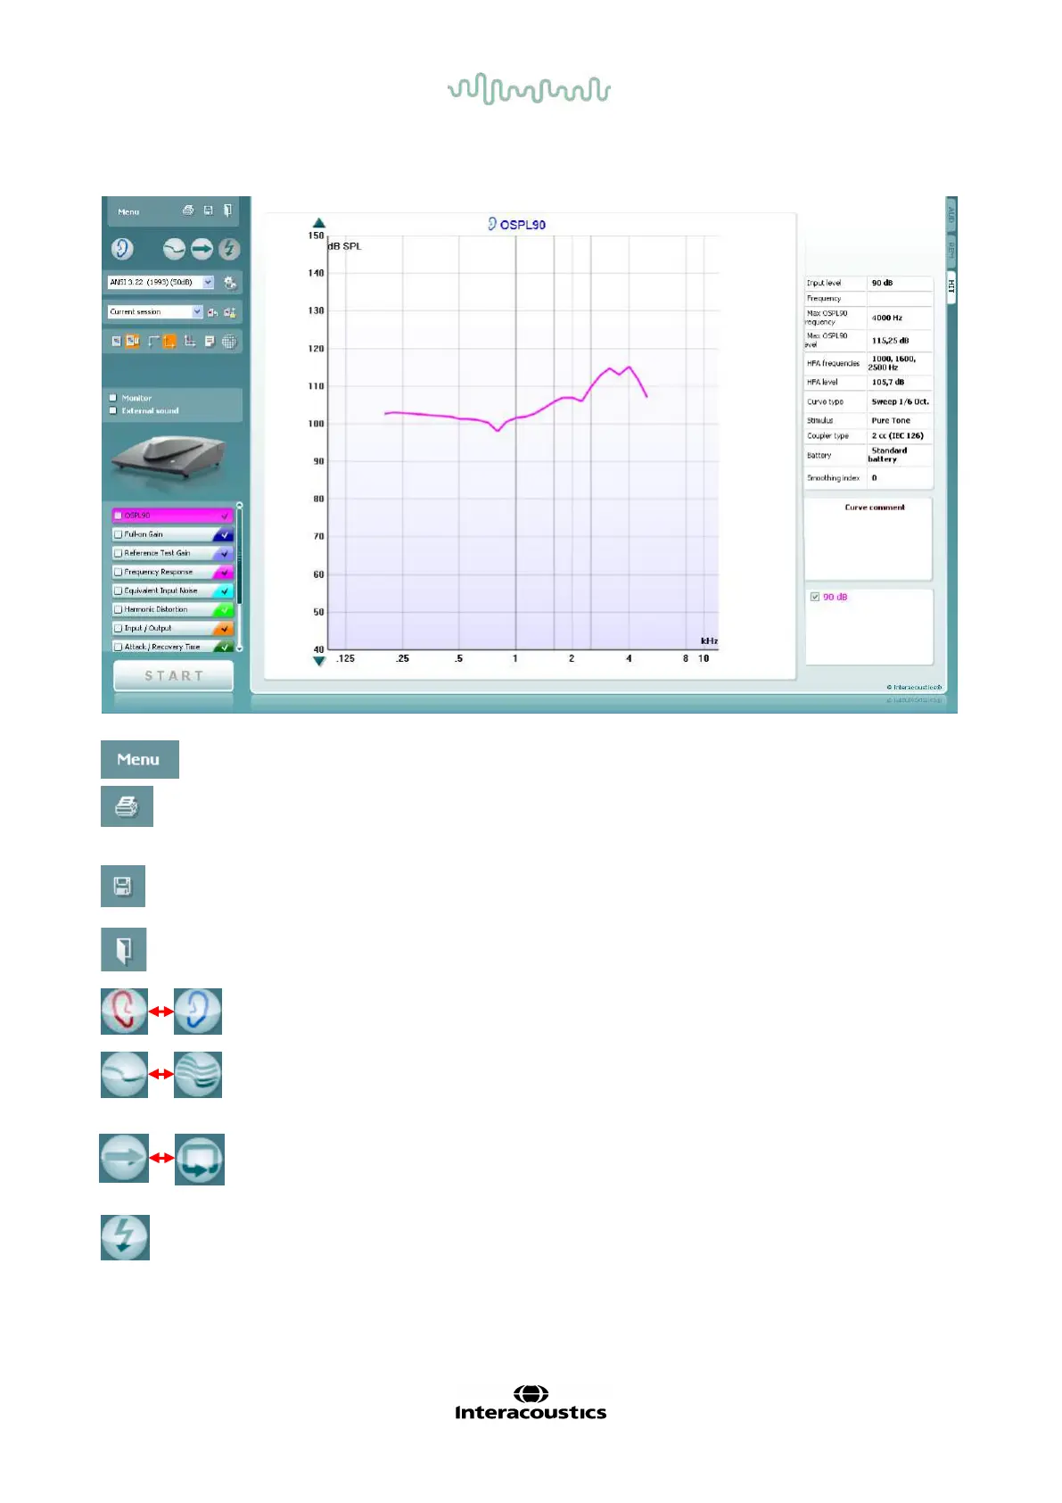Click the test list scrollbar thumb
Viewport: 1062px width, 1503px height.
[239, 557]
